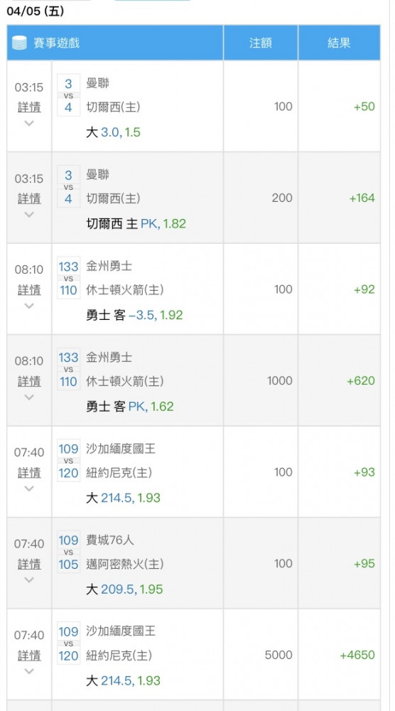
Task: Select the 結果 column header
Action: point(339,43)
